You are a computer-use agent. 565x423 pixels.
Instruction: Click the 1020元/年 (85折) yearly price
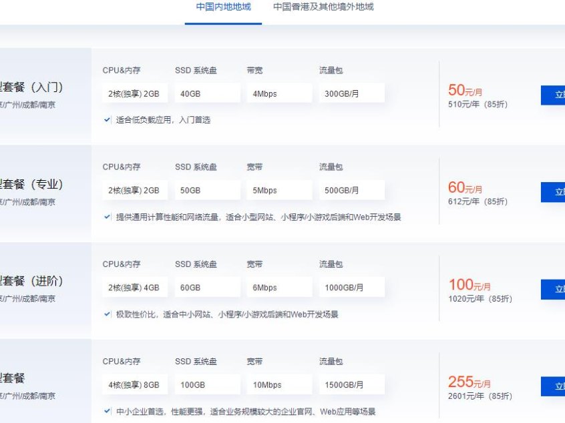point(480,299)
